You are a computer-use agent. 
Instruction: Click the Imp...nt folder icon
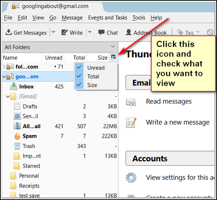17,156
